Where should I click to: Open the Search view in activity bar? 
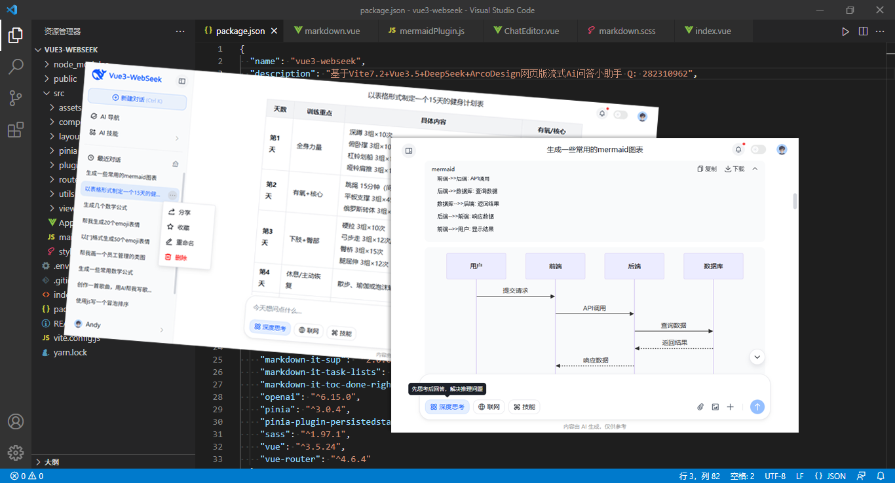point(16,66)
